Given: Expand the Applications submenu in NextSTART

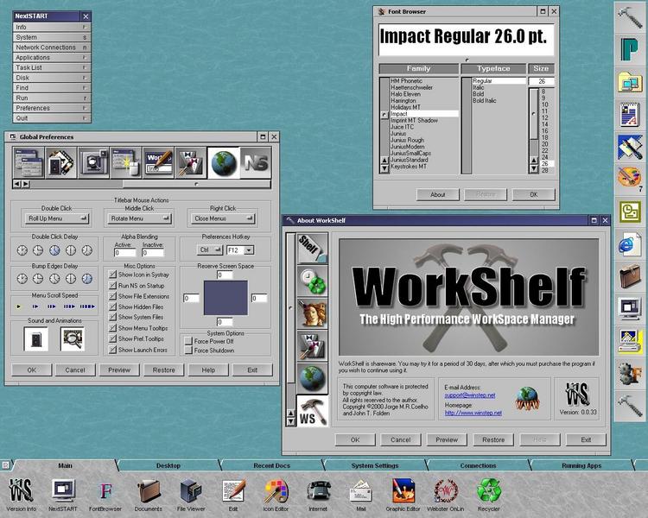Looking at the screenshot, I should (52, 58).
